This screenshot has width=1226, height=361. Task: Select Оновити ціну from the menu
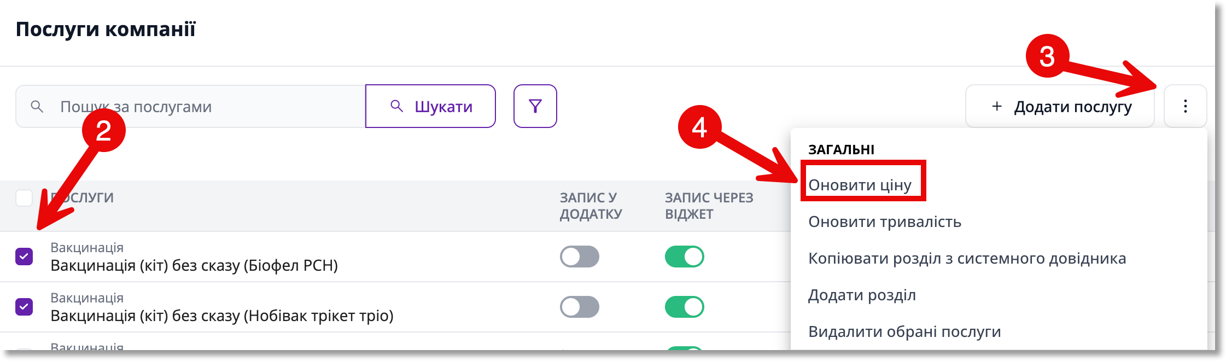coord(860,185)
